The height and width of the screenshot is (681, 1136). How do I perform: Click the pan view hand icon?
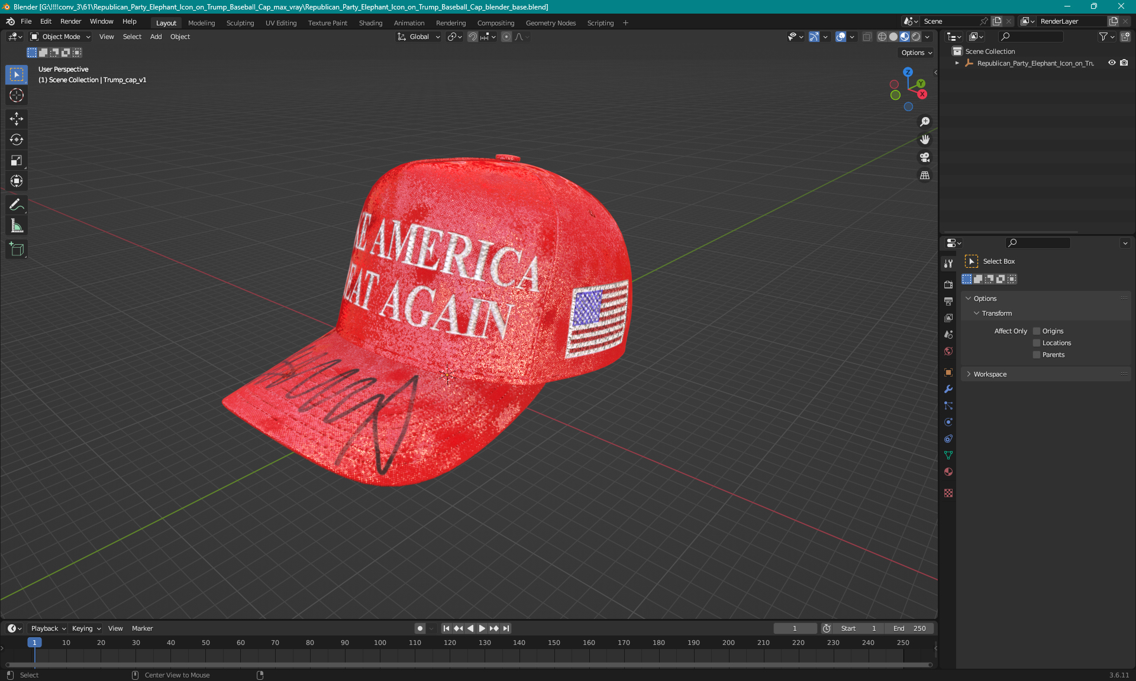pos(925,140)
